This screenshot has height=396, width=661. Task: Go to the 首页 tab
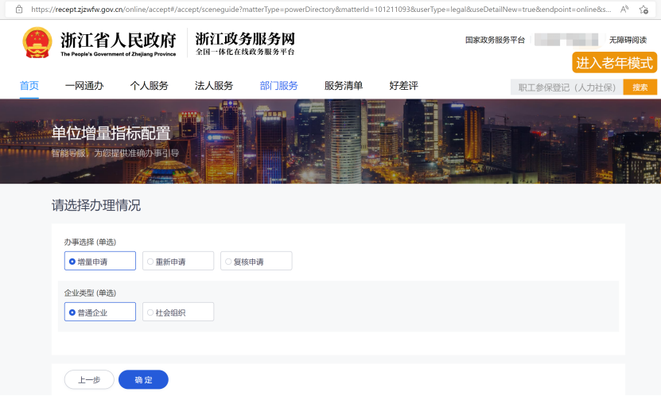click(x=29, y=86)
